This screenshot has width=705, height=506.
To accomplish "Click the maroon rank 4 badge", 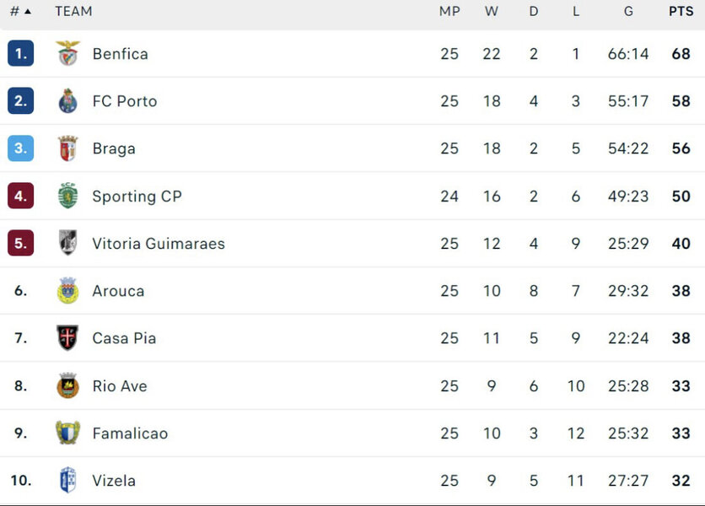I will click(x=21, y=196).
